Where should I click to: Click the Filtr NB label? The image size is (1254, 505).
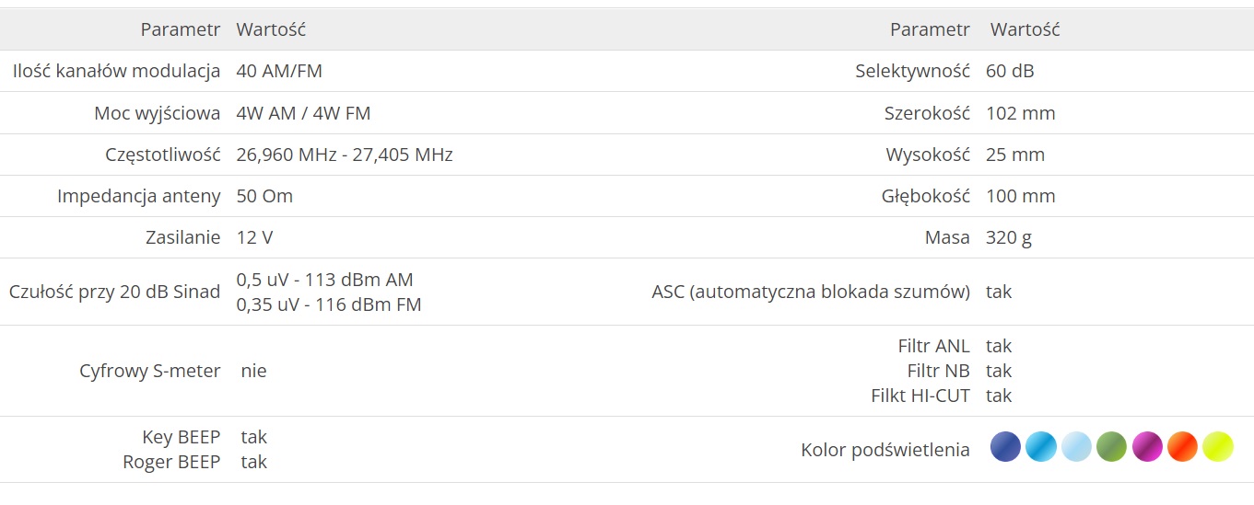click(939, 371)
